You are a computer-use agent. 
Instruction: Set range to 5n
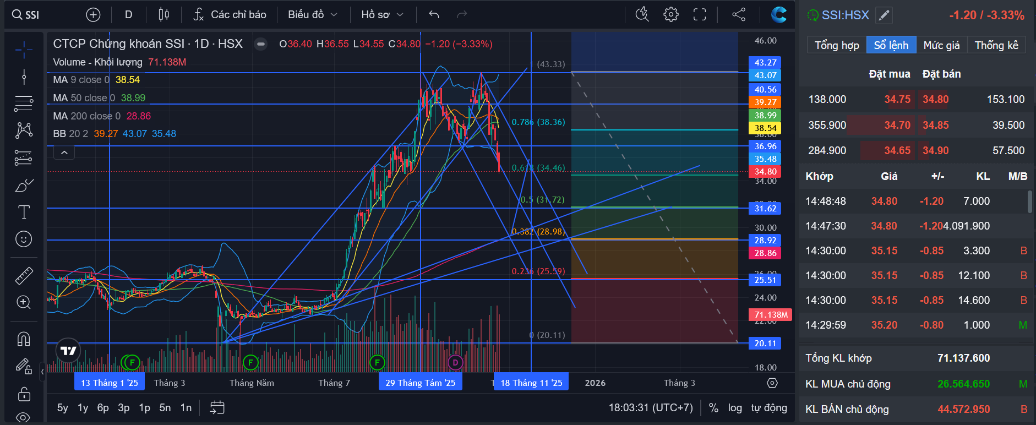(x=165, y=408)
